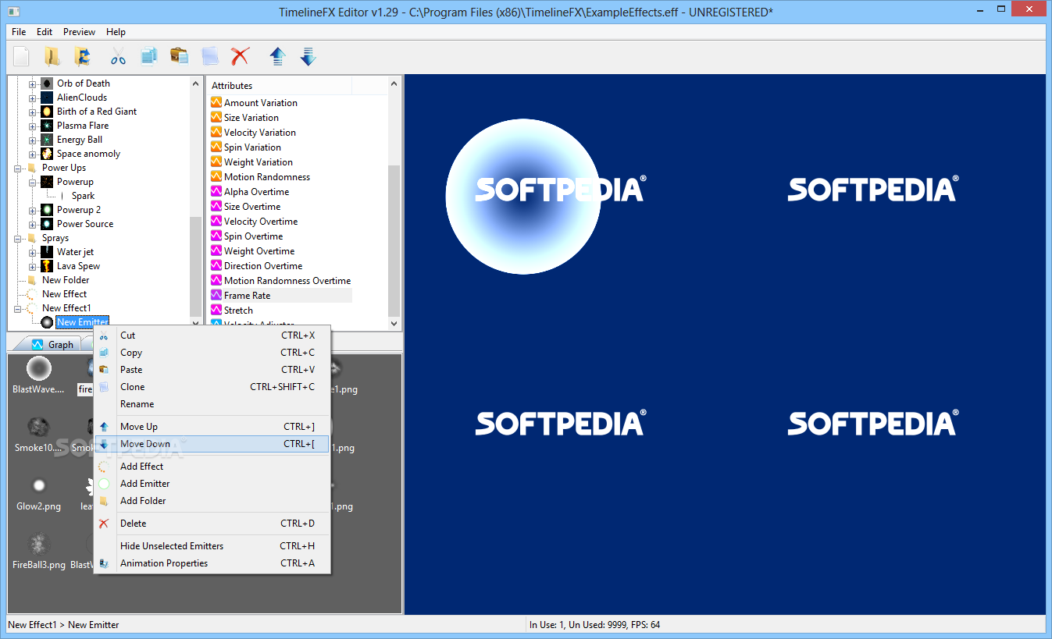The width and height of the screenshot is (1052, 639).
Task: Select the Direction Overtime attribute
Action: pyautogui.click(x=263, y=265)
